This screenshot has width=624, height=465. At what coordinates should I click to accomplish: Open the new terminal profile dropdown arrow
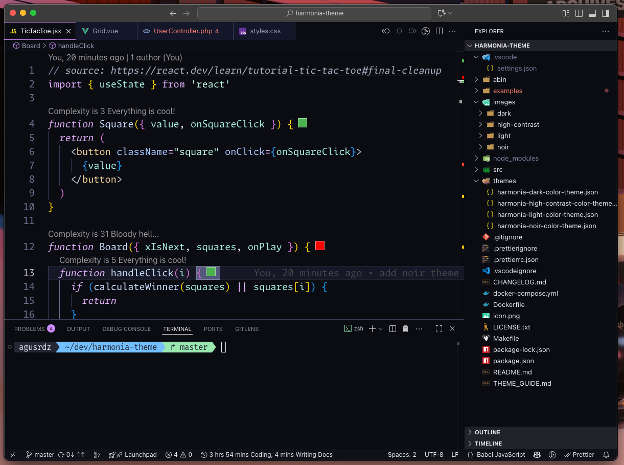(381, 329)
